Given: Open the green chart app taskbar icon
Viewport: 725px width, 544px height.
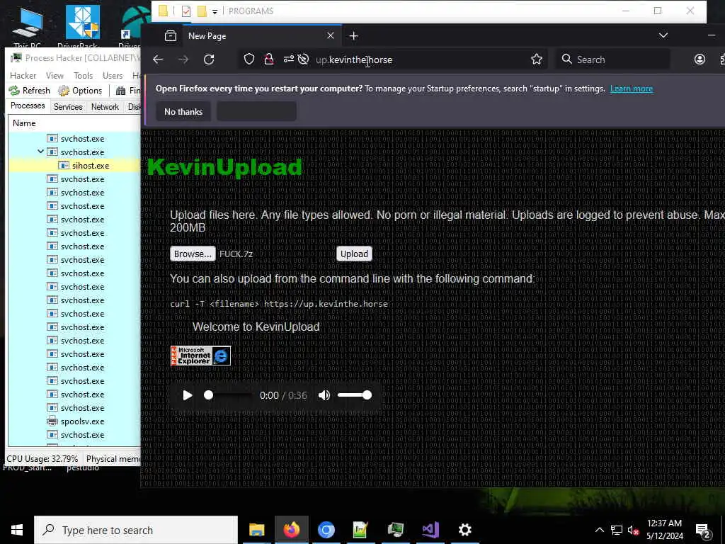Looking at the screenshot, I should [360, 530].
